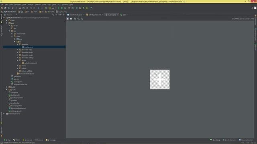Select activity_main.xml in the project tree

[31, 63]
